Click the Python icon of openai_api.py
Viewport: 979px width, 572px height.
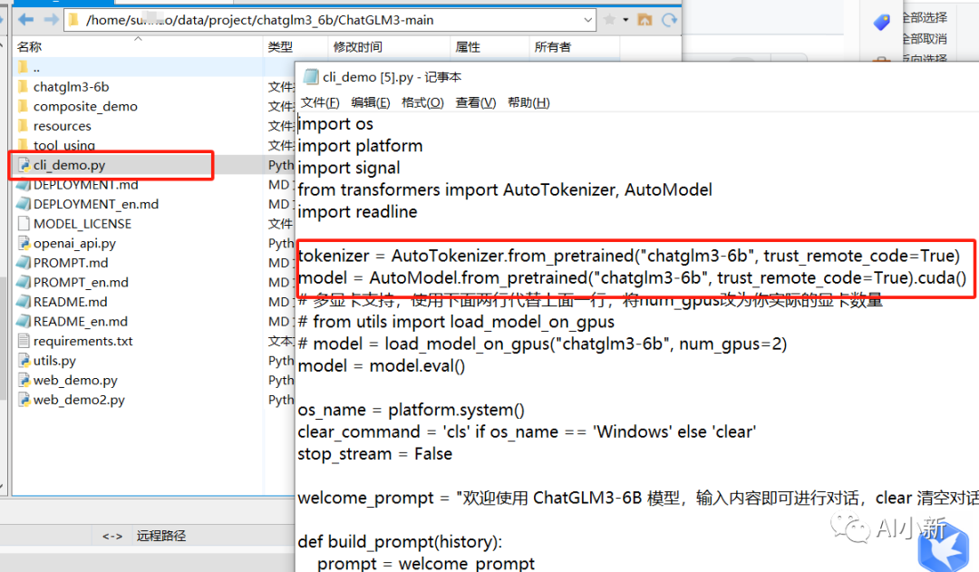[24, 243]
